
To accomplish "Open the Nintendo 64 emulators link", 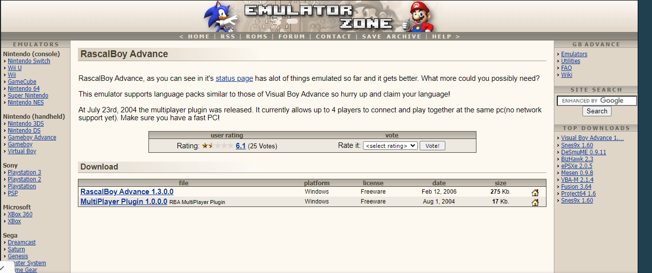I will 24,89.
